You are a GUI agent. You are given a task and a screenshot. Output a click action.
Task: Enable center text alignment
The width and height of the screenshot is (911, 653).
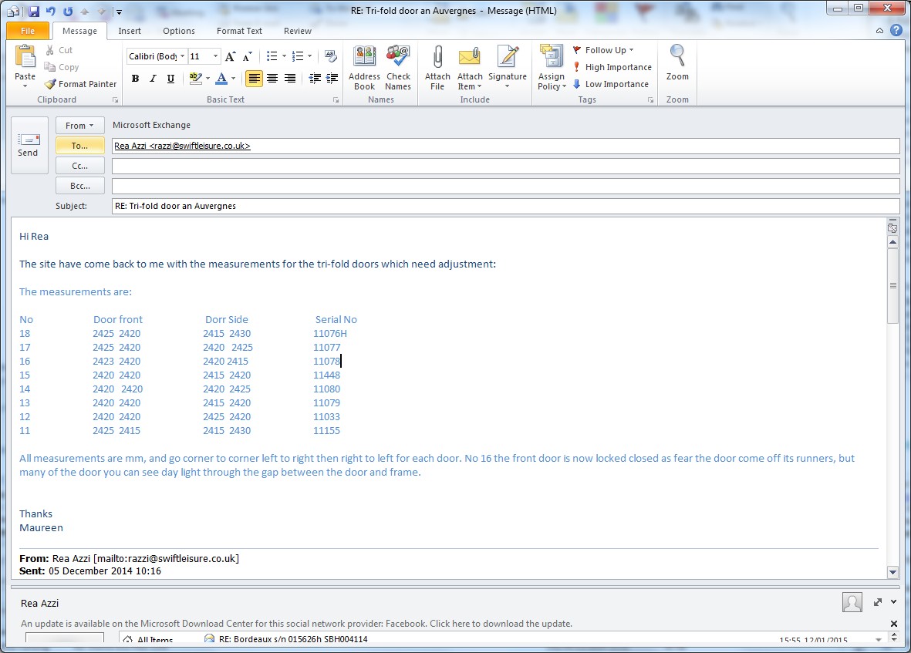tap(272, 79)
